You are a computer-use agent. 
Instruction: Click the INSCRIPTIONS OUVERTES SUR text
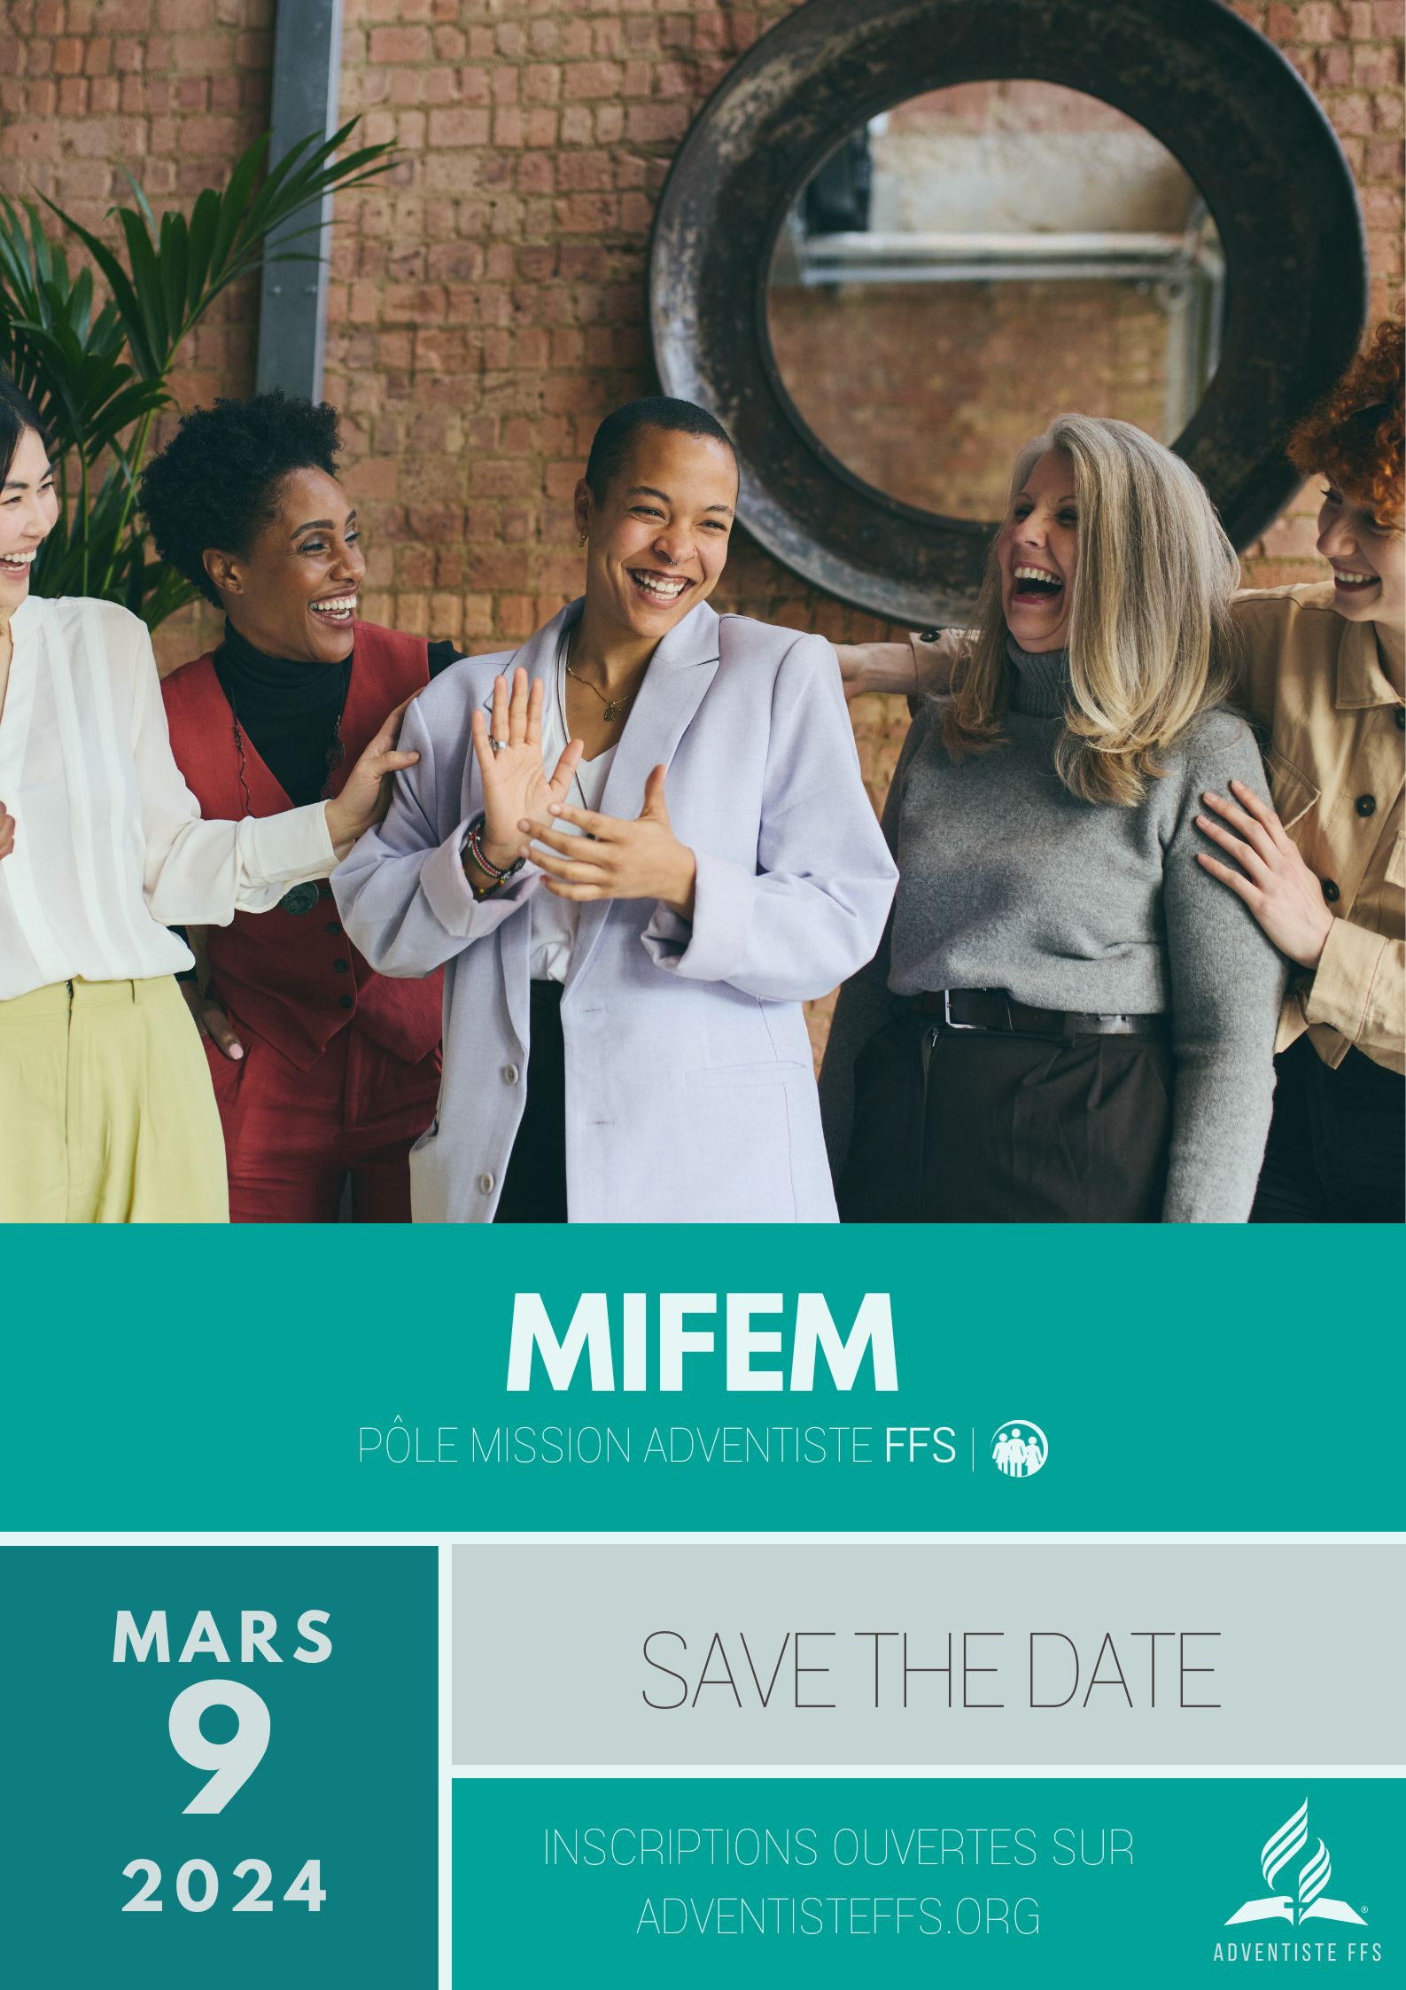pyautogui.click(x=838, y=1849)
